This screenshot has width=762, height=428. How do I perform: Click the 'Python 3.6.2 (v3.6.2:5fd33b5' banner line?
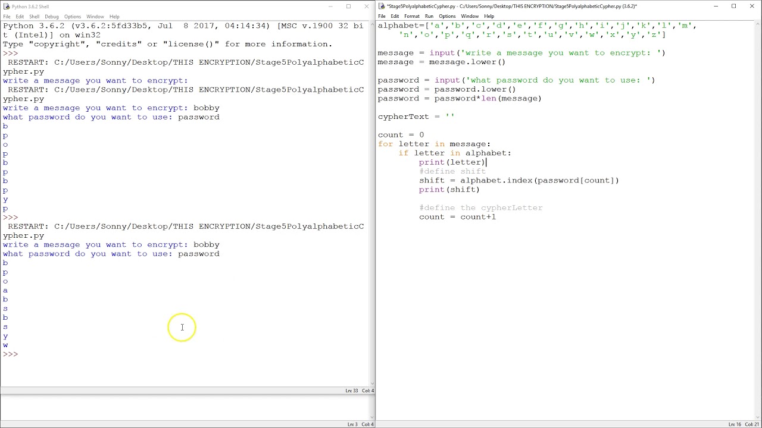(183, 26)
